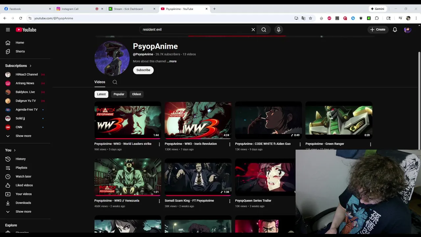Click the magnifier search button
The image size is (421, 237).
[x=264, y=30]
